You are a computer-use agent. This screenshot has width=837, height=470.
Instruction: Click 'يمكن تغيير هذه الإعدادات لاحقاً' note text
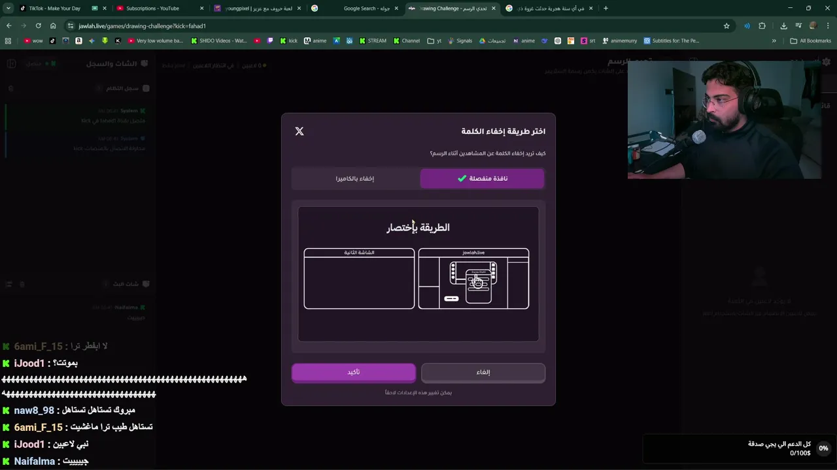pos(418,392)
